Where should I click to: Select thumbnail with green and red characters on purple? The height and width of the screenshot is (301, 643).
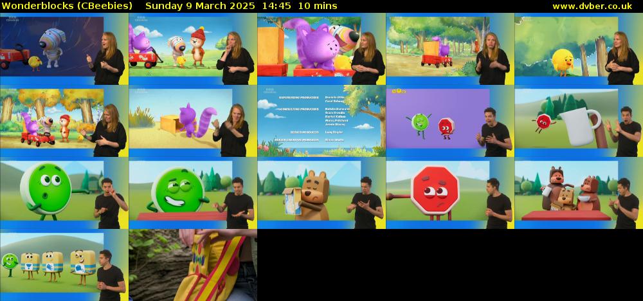click(x=450, y=121)
